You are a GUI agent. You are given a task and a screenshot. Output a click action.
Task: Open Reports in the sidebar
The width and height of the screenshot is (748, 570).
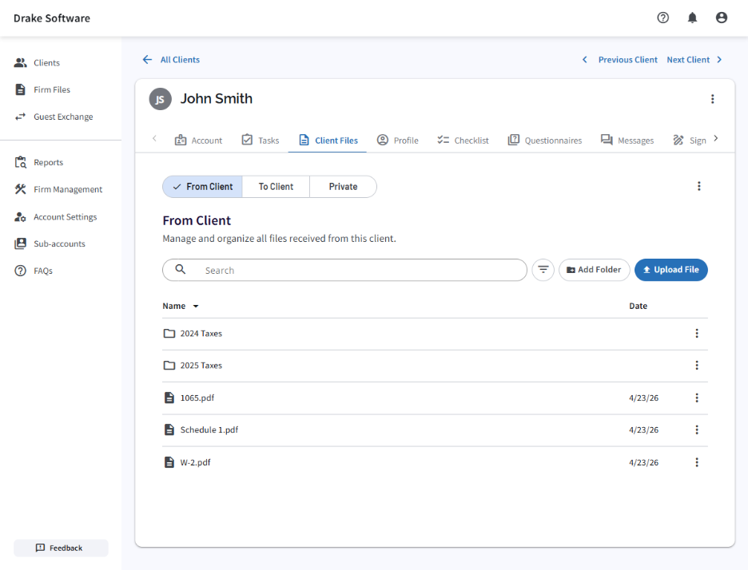[x=48, y=163]
